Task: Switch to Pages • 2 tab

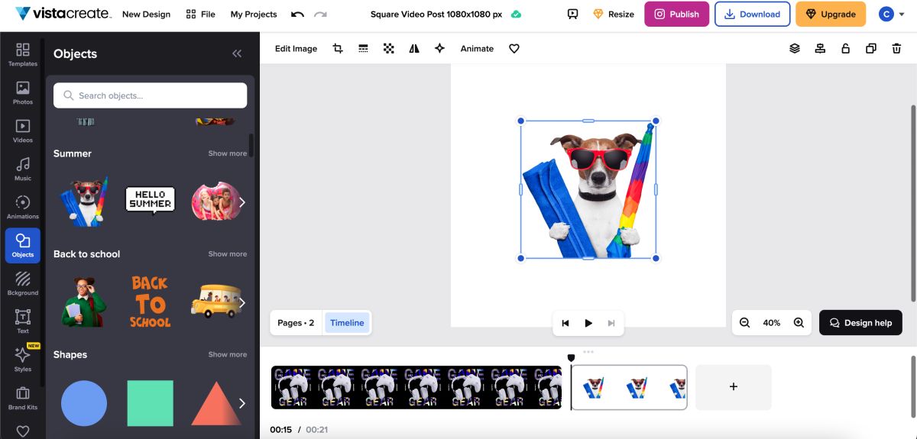Action: point(296,323)
